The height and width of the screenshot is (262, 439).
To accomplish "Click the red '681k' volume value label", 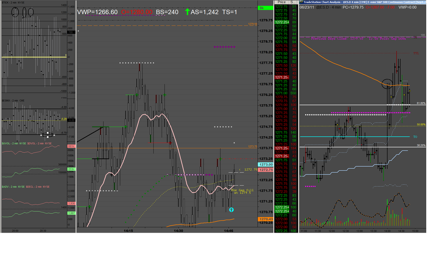I will click(x=71, y=147).
